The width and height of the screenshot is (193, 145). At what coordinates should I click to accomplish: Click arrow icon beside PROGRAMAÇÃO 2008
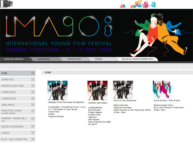(x=33, y=86)
